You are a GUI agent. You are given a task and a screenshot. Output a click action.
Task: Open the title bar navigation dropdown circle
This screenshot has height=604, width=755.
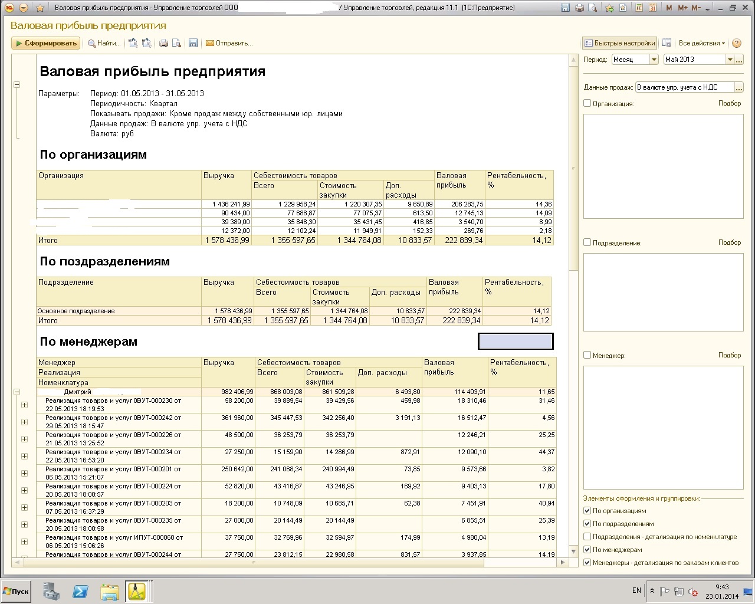(x=24, y=8)
